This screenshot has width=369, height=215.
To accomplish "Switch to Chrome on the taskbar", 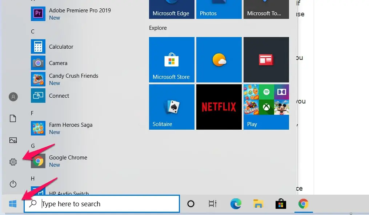I will coord(303,204).
